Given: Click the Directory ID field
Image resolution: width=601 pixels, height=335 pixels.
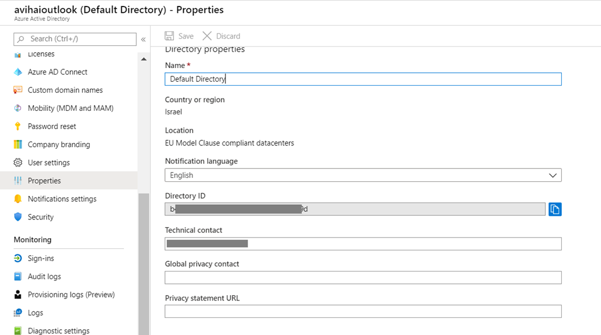Looking at the screenshot, I should tap(355, 209).
